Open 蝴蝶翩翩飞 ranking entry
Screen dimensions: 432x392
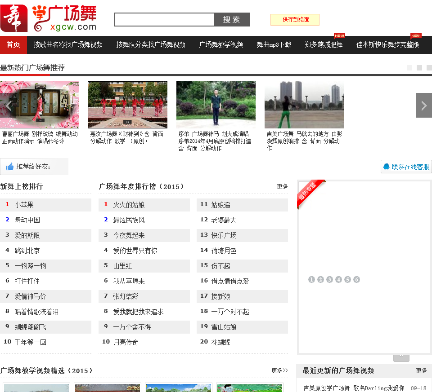[30, 327]
